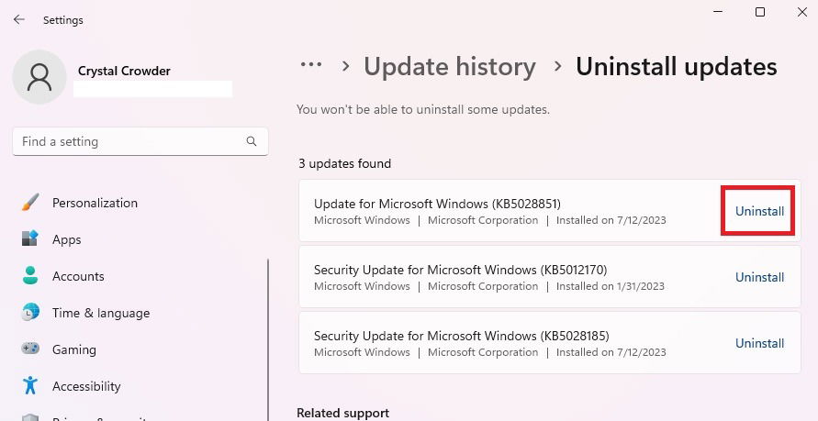
Task: Select the Accessibility figure icon
Action: 30,385
